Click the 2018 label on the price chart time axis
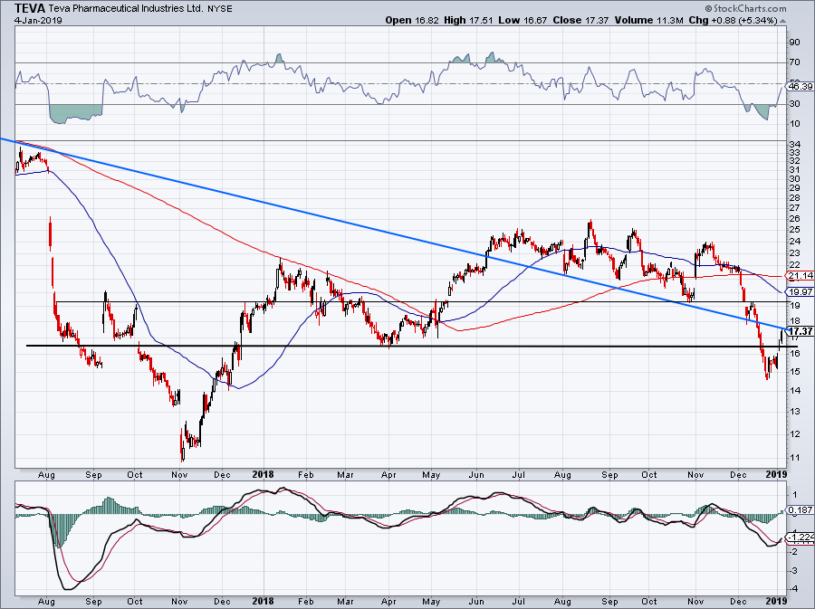Screen dimensions: 815x609 263,474
